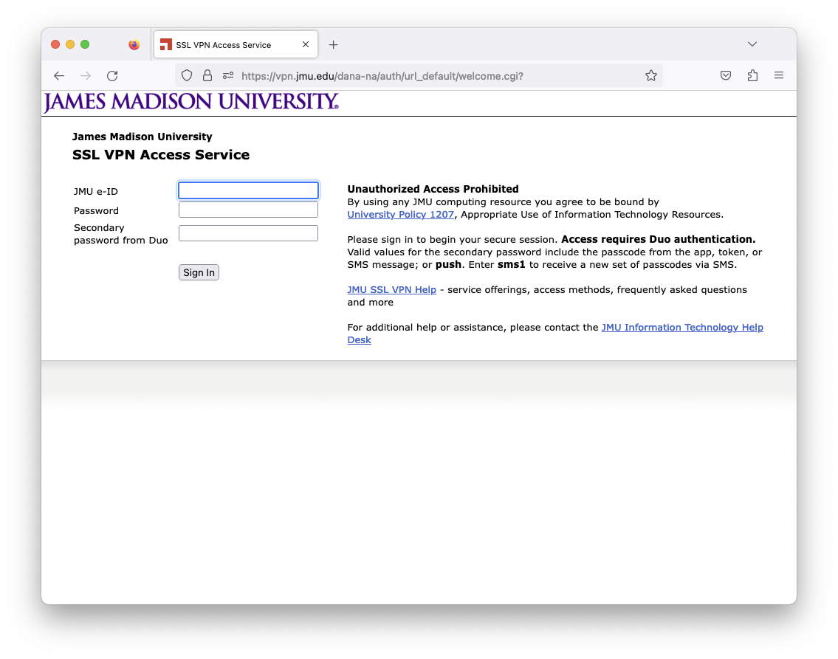This screenshot has height=659, width=838.
Task: Click the Secondary password from Duo field
Action: (249, 233)
